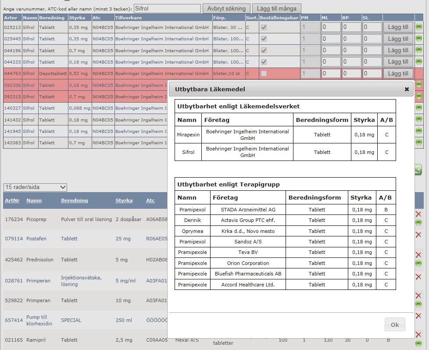Click green icon for Prednisolon row
The height and width of the screenshot is (350, 429).
pos(418,263)
